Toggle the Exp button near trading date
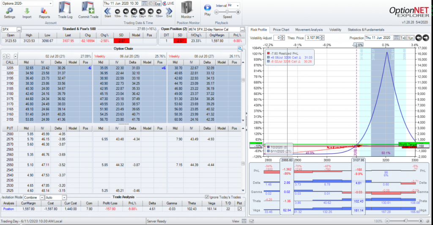This screenshot has height=225, width=433. pos(157,3)
